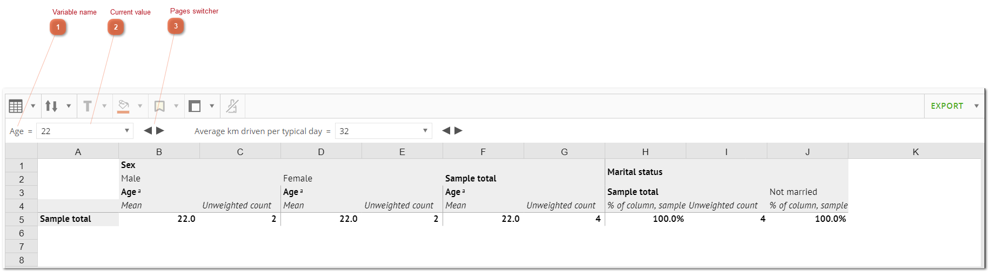Open the text format dropdown arrow

104,106
